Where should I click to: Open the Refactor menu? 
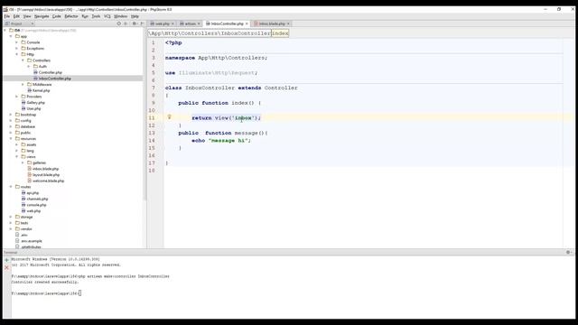pyautogui.click(x=71, y=16)
